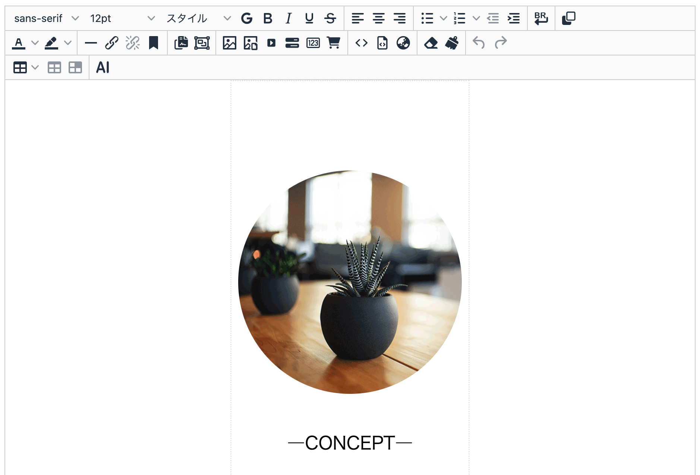
Task: Toggle bold formatting
Action: tap(268, 18)
